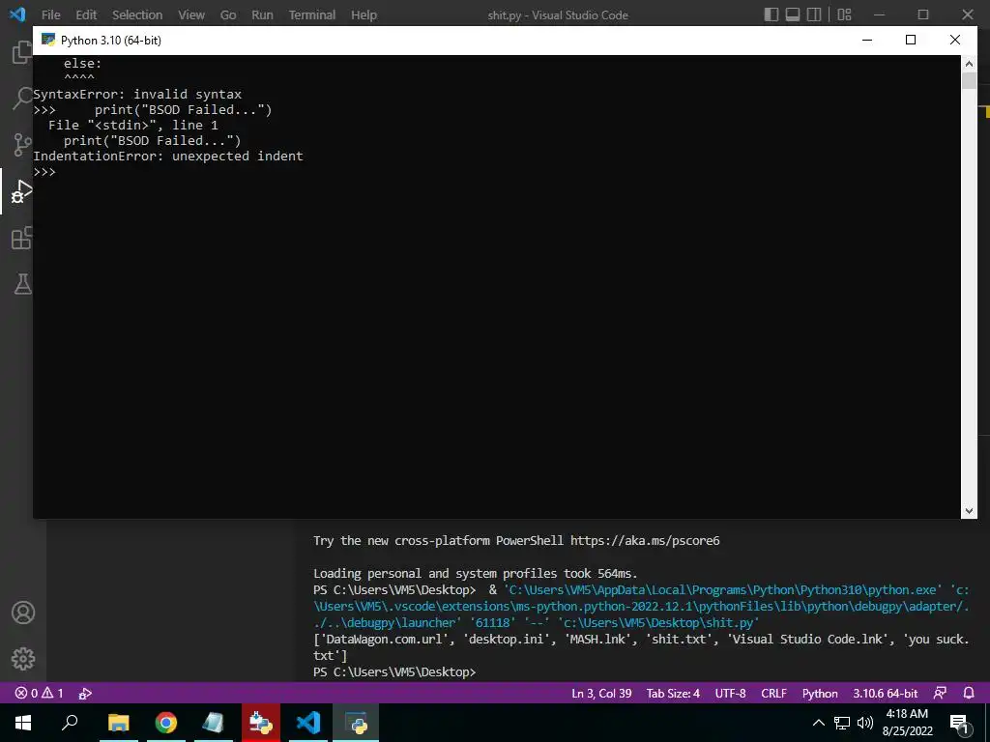Open the Help menu
990x742 pixels.
coord(364,14)
